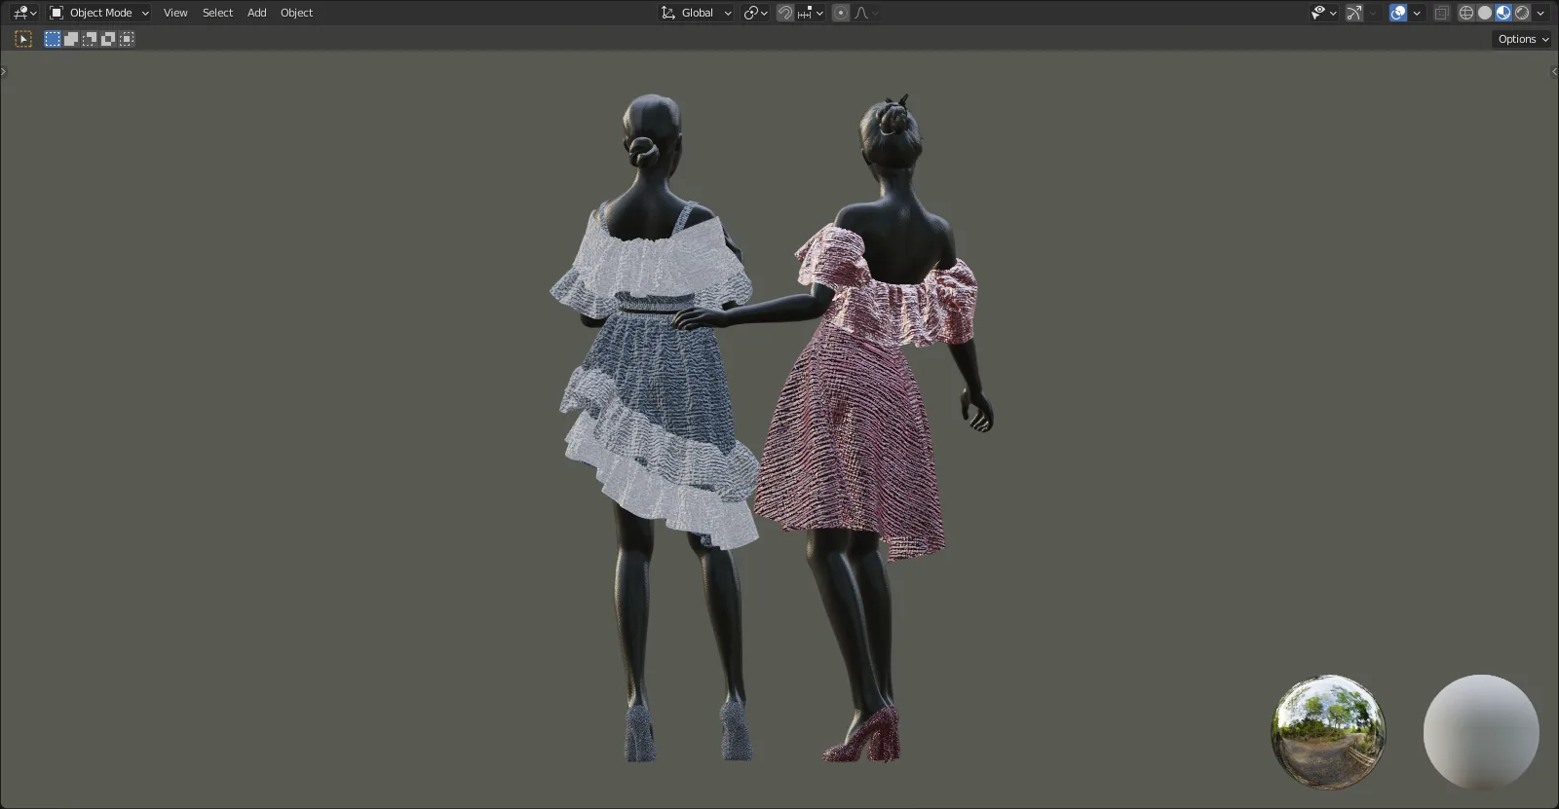The image size is (1559, 809).
Task: Toggle X-Ray mode
Action: [1442, 13]
